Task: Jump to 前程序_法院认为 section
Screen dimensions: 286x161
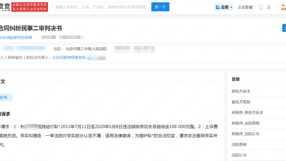Action: point(245,134)
